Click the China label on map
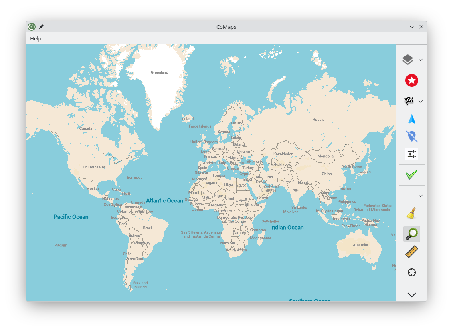This screenshot has height=332, width=453. pos(327,174)
